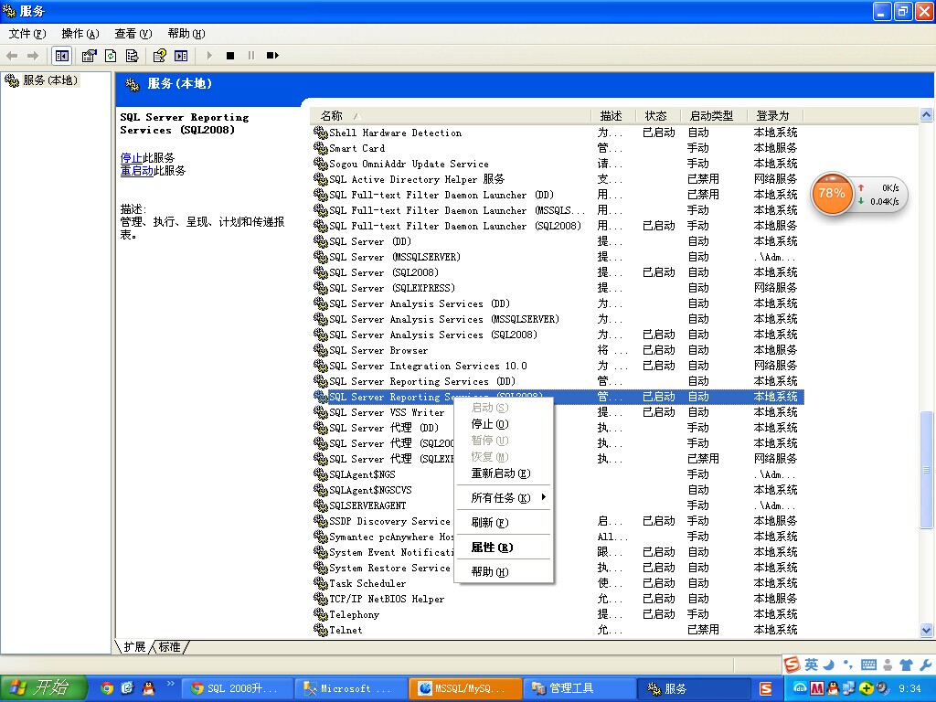Click Chrome icon in quick launch
936x702 pixels.
[107, 688]
